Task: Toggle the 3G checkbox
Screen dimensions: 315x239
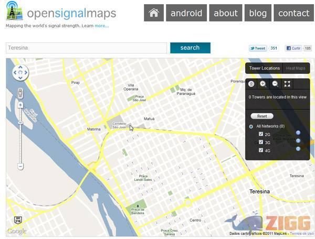Action: (x=261, y=142)
